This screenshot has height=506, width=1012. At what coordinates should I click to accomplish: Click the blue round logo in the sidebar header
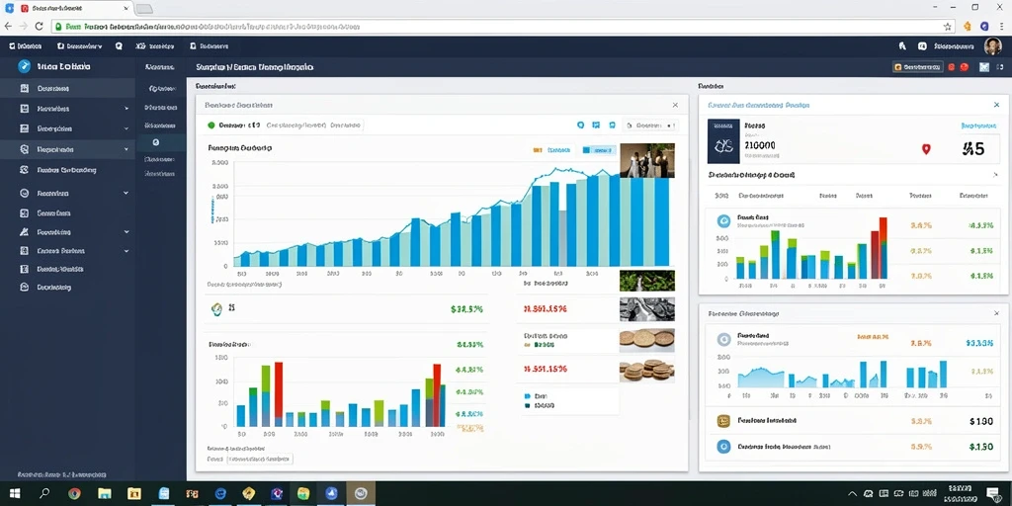[25, 66]
